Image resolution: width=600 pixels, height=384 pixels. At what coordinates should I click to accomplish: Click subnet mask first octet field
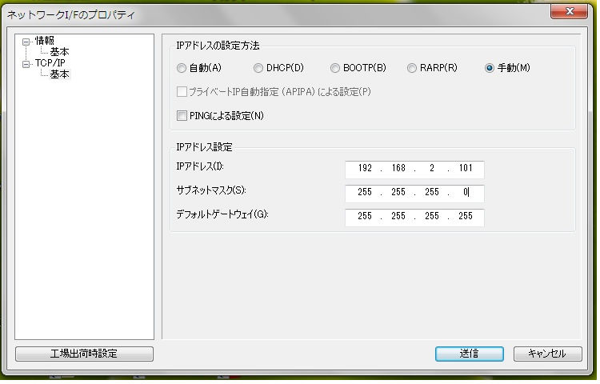coord(365,192)
